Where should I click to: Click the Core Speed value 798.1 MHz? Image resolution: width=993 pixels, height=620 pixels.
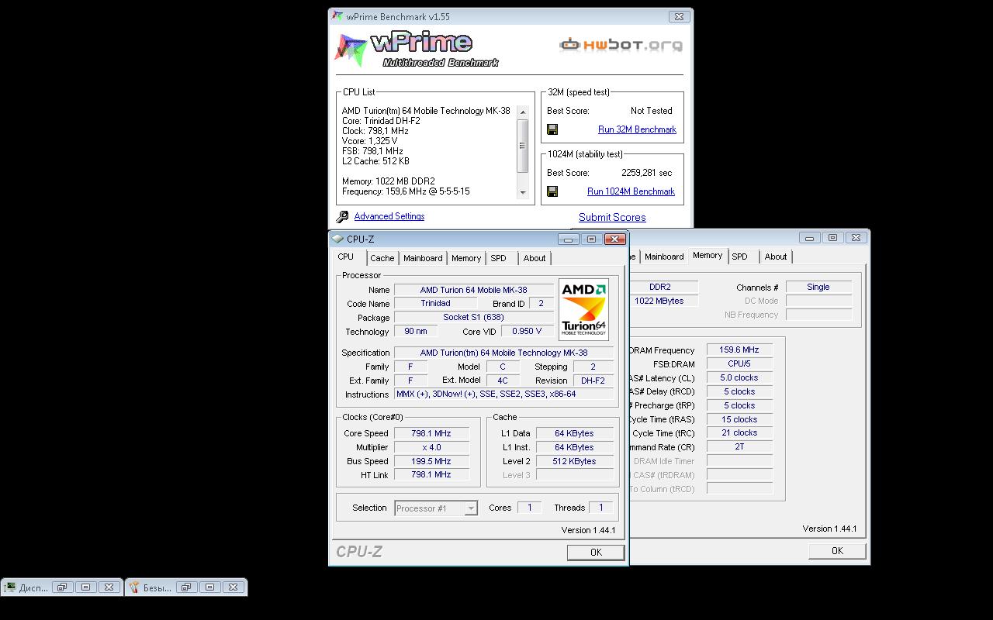click(431, 433)
